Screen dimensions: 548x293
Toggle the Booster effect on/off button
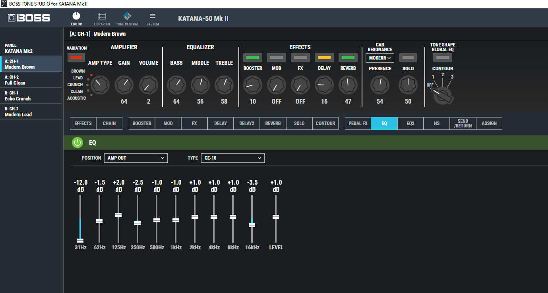[253, 58]
